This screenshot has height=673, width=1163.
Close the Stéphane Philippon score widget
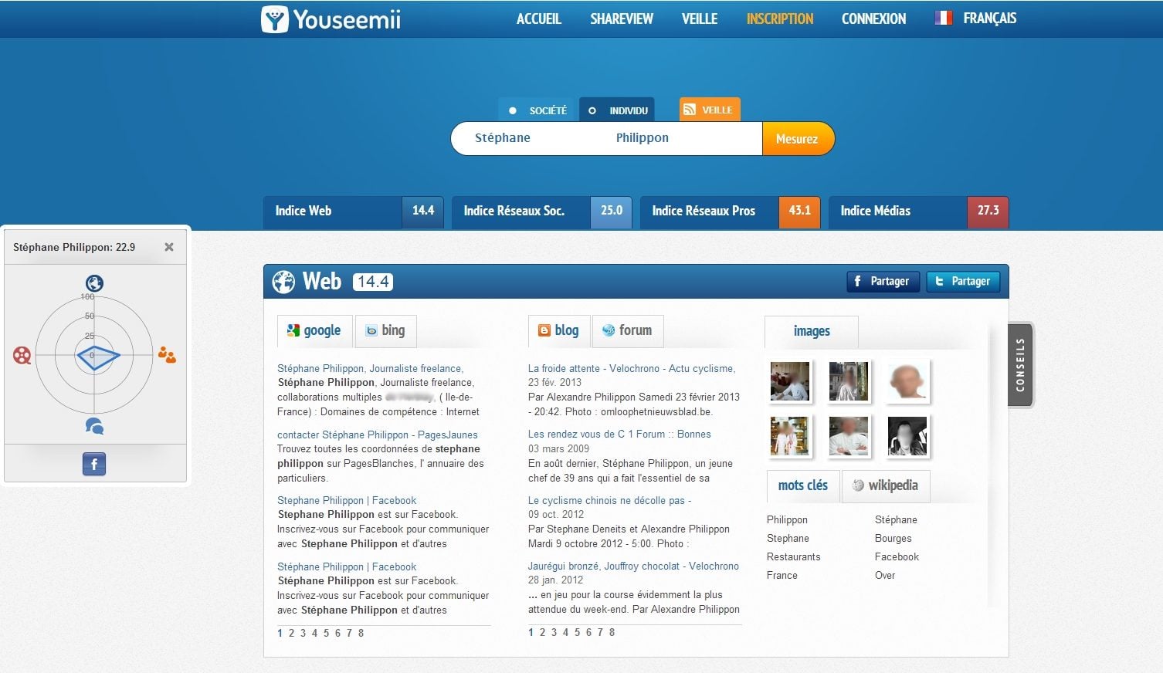tap(169, 247)
